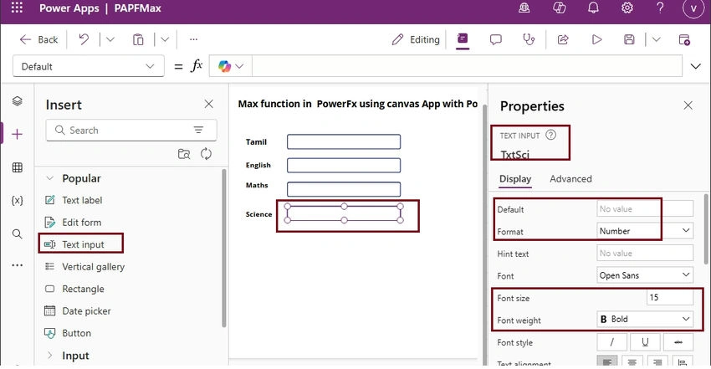The height and width of the screenshot is (369, 711).
Task: Refresh the Insert components list
Action: click(x=206, y=154)
